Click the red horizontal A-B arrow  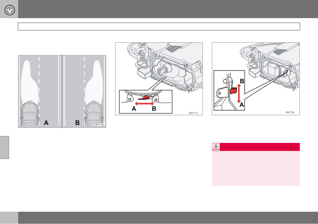point(144,104)
